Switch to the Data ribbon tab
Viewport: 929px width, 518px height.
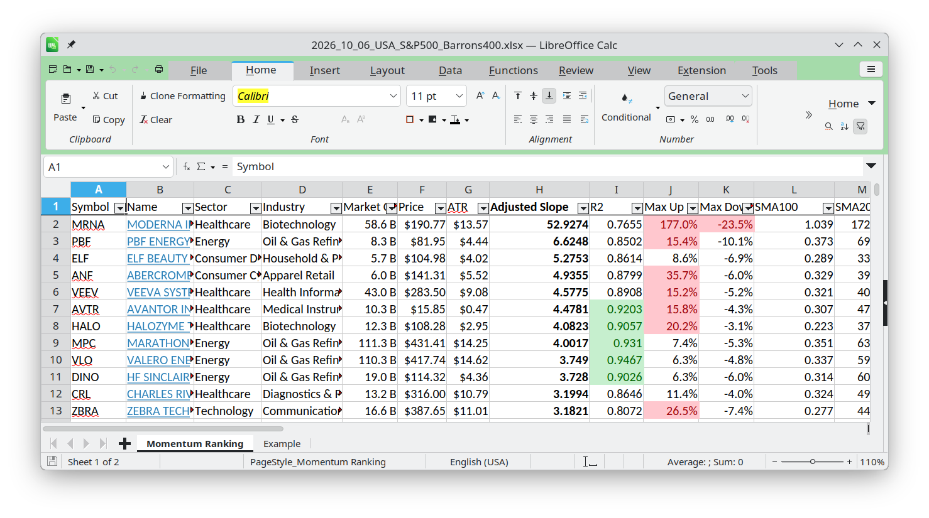[x=450, y=70]
